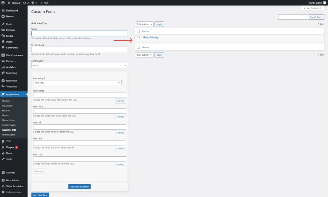Open the Elementor sidebar icon
Image resolution: width=328 pixels, height=197 pixels.
3,80
